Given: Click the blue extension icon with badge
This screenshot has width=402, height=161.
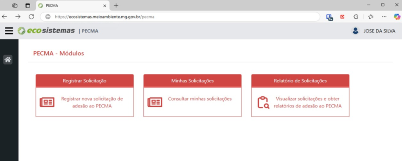Looking at the screenshot, I should tap(329, 17).
